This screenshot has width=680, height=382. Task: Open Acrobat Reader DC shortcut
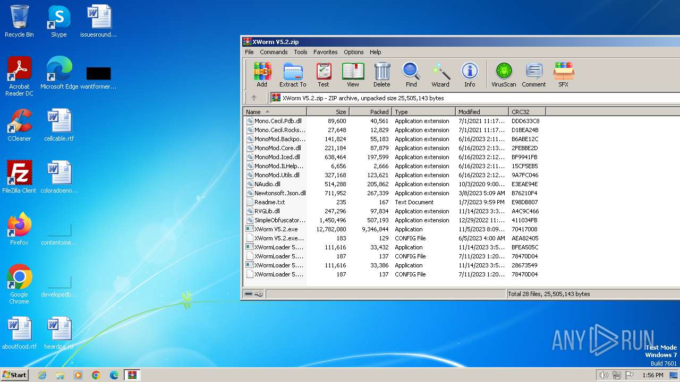pyautogui.click(x=19, y=76)
